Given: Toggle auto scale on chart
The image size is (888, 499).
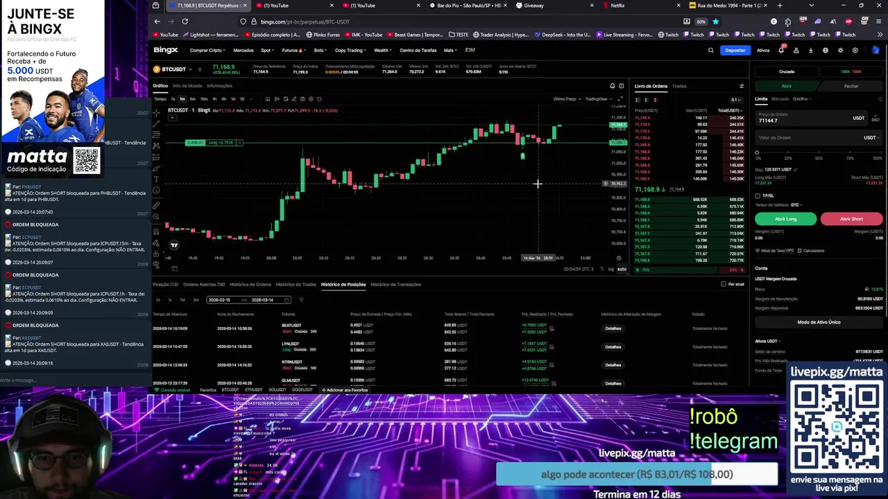Looking at the screenshot, I should pos(622,269).
